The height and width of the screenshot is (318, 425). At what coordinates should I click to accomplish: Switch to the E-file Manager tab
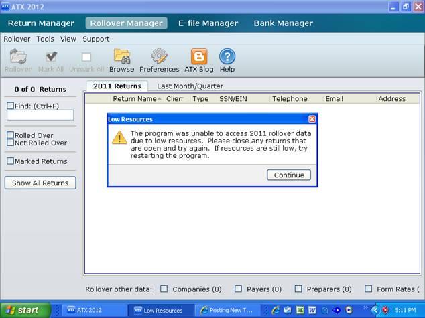click(x=208, y=23)
